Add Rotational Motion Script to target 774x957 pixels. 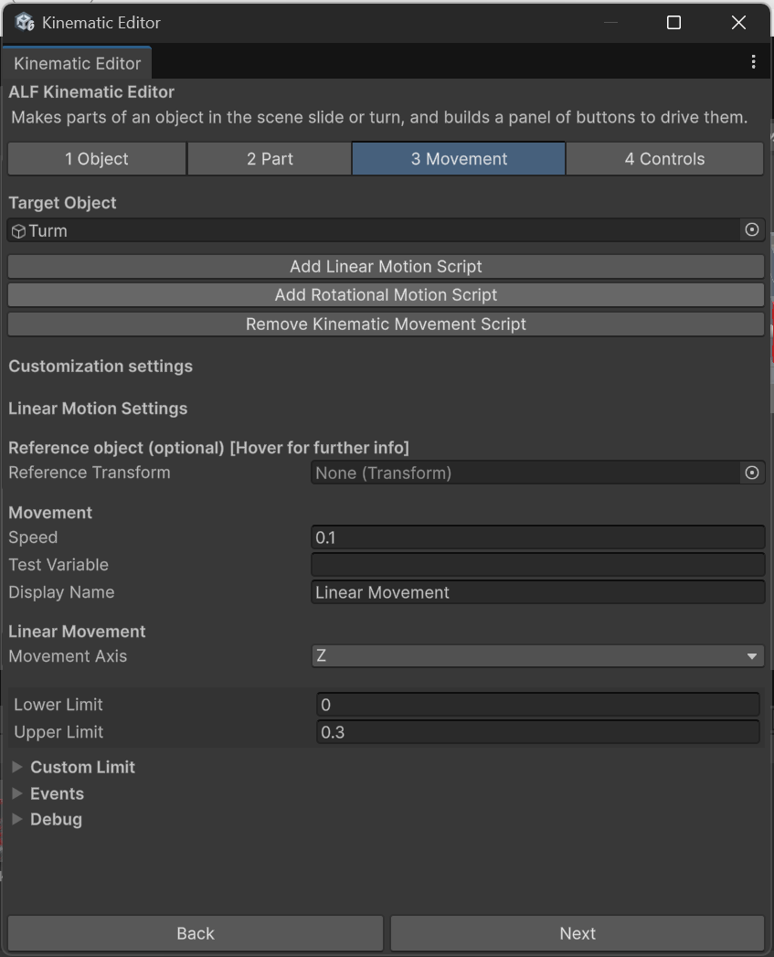coord(386,295)
